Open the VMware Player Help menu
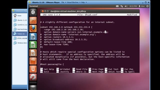 point(83,2)
